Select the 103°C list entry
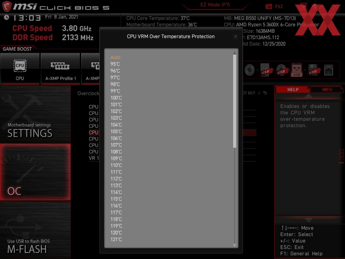This screenshot has height=259, width=345. pyautogui.click(x=116, y=118)
